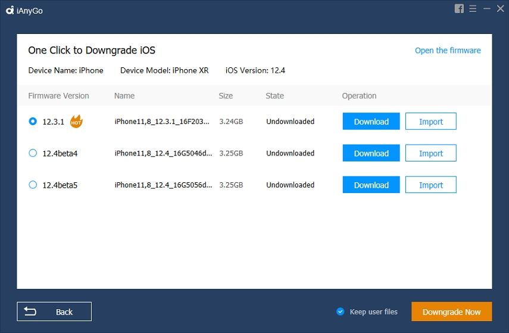509x333 pixels.
Task: Select firmware version 12.3.1 radio button
Action: click(x=33, y=121)
